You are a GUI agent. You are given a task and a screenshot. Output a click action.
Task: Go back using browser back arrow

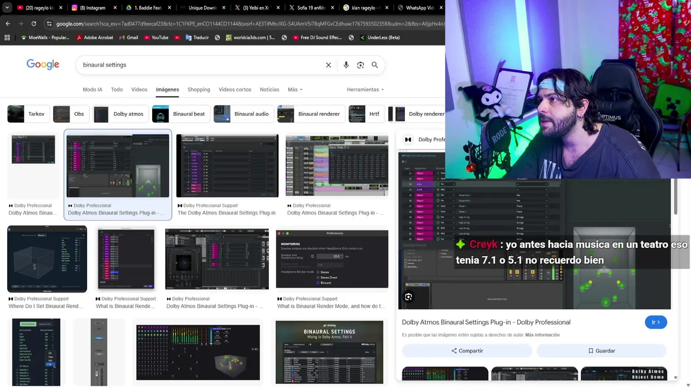(8, 24)
